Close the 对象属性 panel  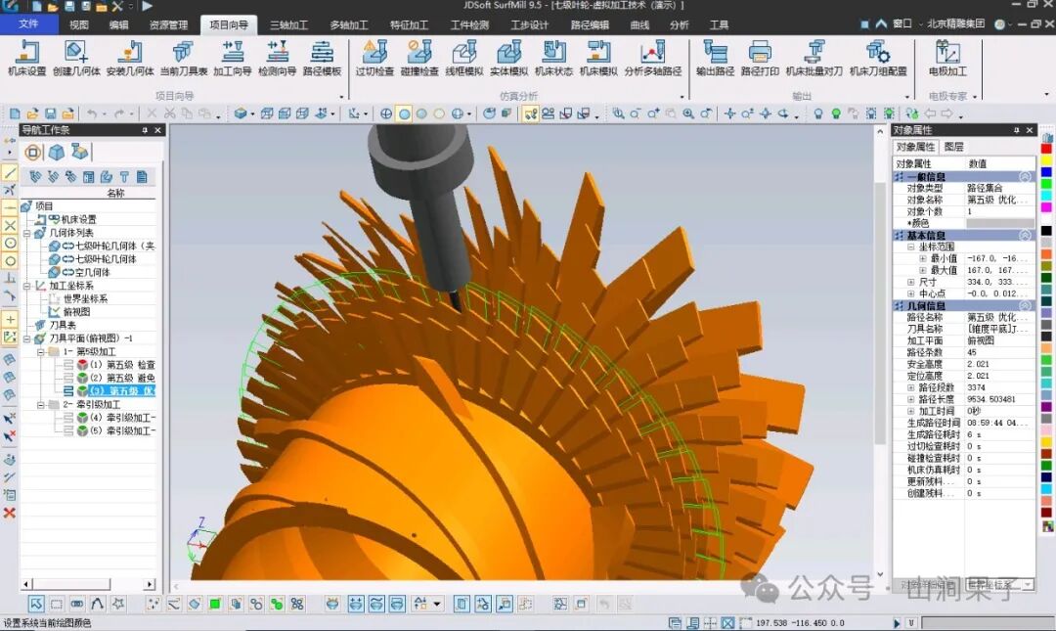[x=1029, y=130]
